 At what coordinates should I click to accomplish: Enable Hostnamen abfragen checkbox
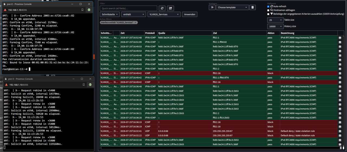point(268,10)
